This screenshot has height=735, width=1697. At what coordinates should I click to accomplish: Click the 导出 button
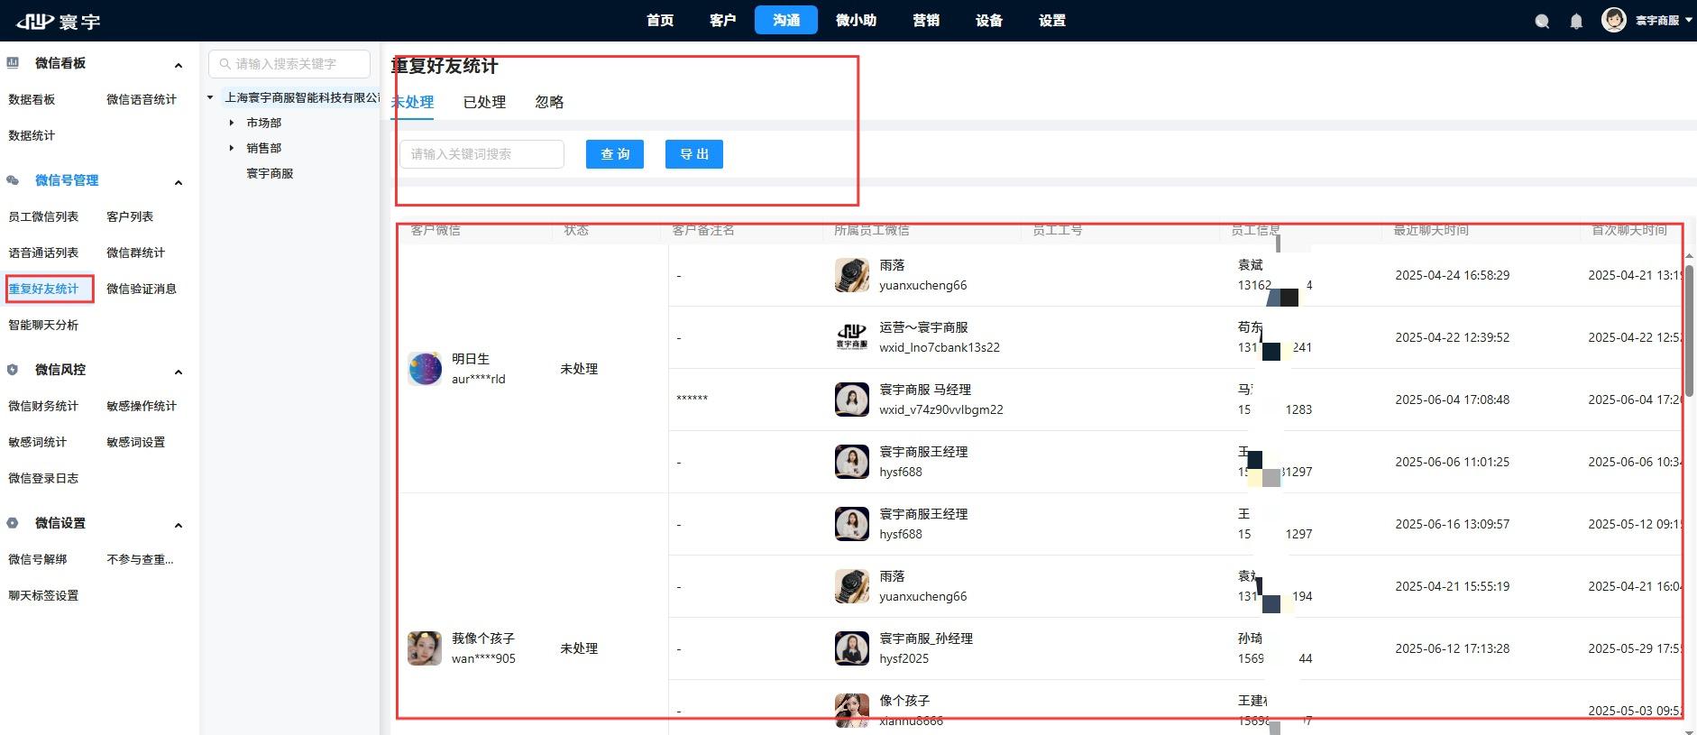point(694,154)
